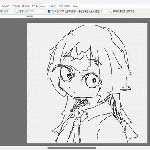This screenshot has width=150, height=150.
Task: Open the ツール(T) menu
Action: click(x=52, y=7)
